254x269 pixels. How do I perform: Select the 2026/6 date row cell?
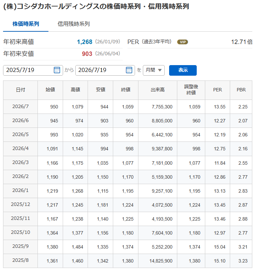[x=20, y=121]
